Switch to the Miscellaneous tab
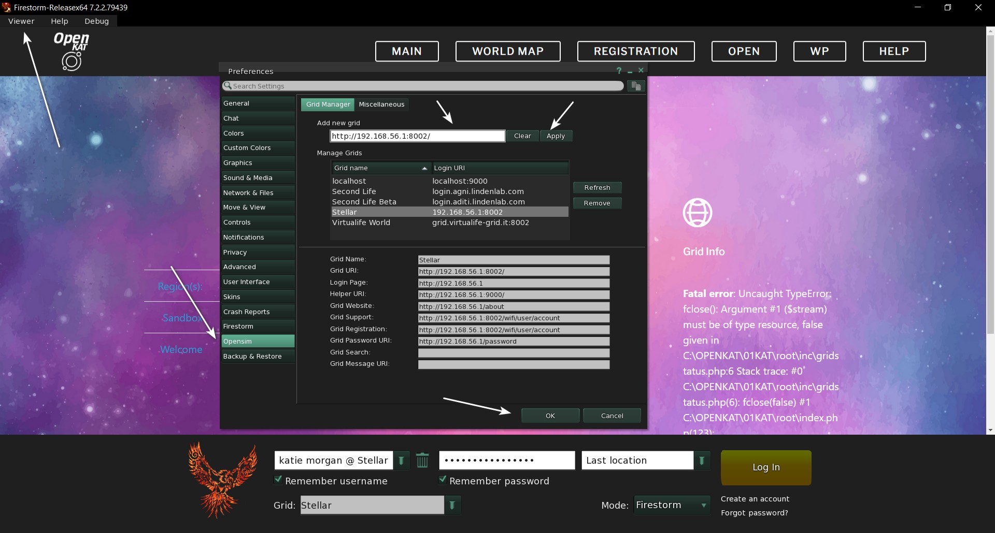This screenshot has width=995, height=533. click(x=381, y=105)
